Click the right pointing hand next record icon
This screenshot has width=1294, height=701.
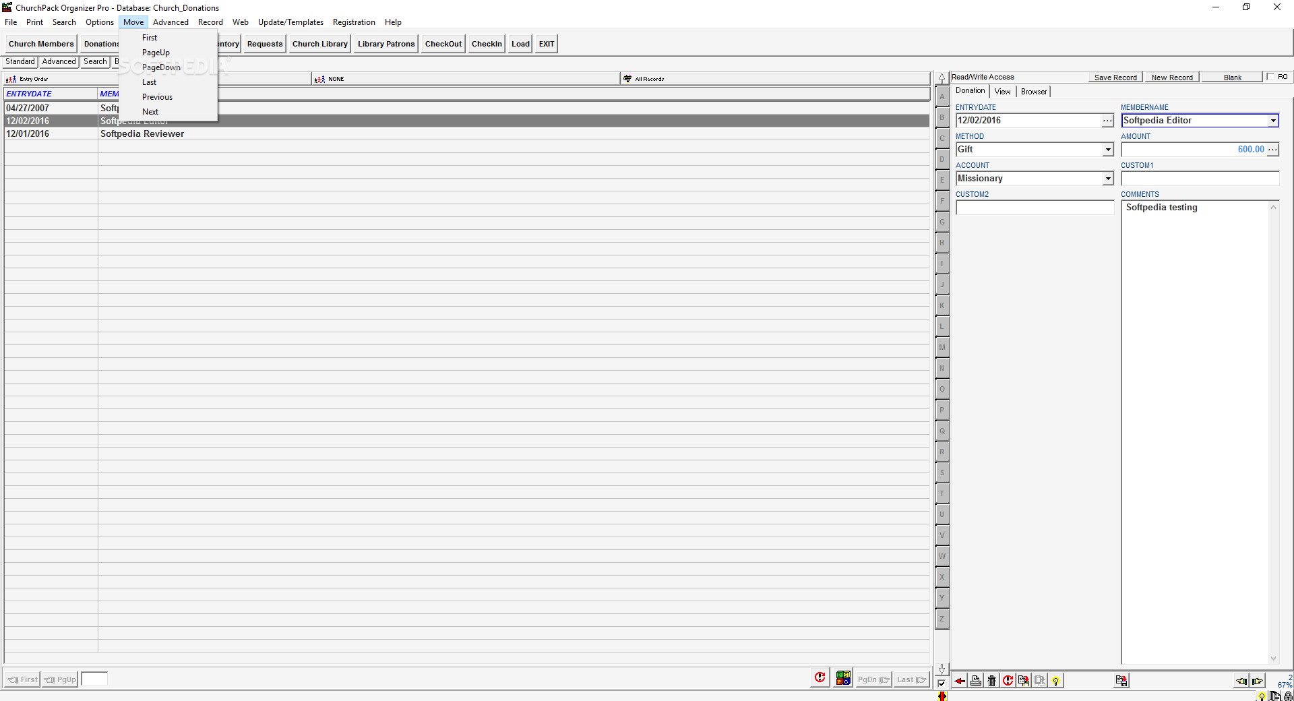[1258, 681]
